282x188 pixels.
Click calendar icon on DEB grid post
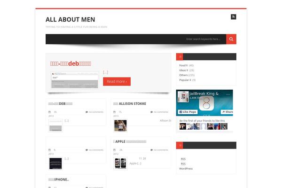49,112
